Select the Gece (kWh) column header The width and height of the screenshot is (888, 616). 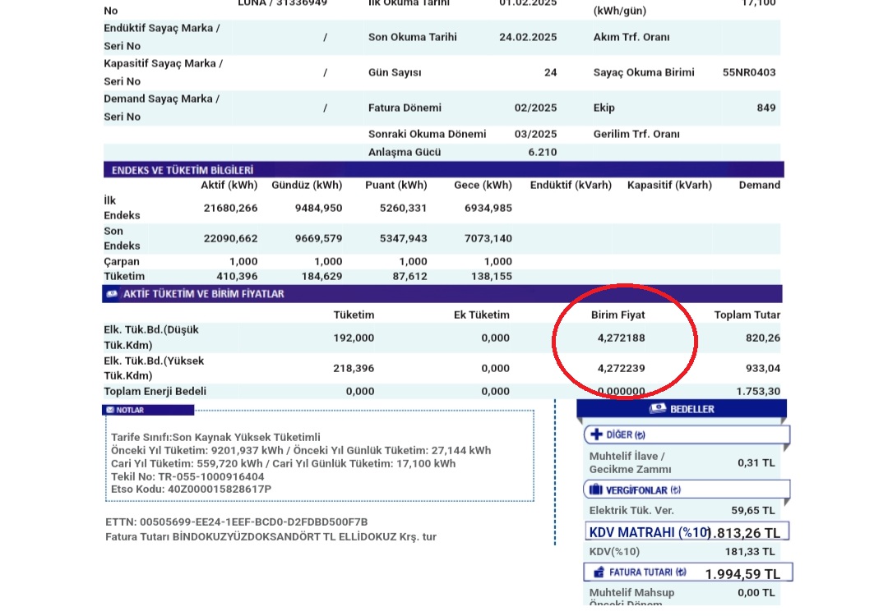[483, 185]
